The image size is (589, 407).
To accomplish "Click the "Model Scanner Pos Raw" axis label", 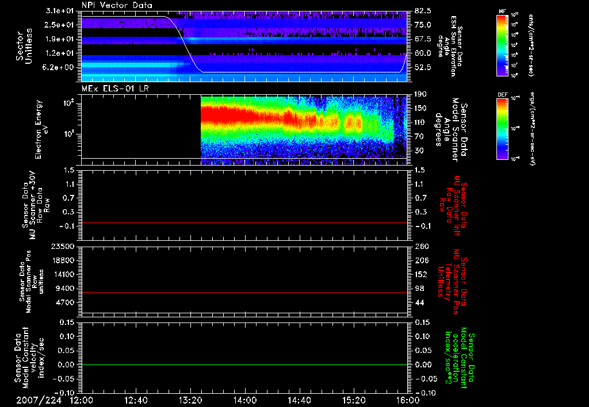I will pyautogui.click(x=31, y=282).
